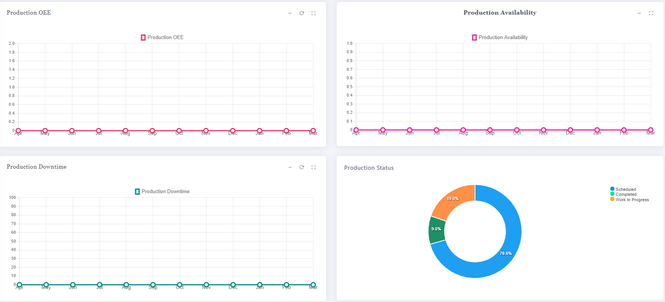Click the Nov data point on Availability chart
The image size is (665, 302).
544,130
